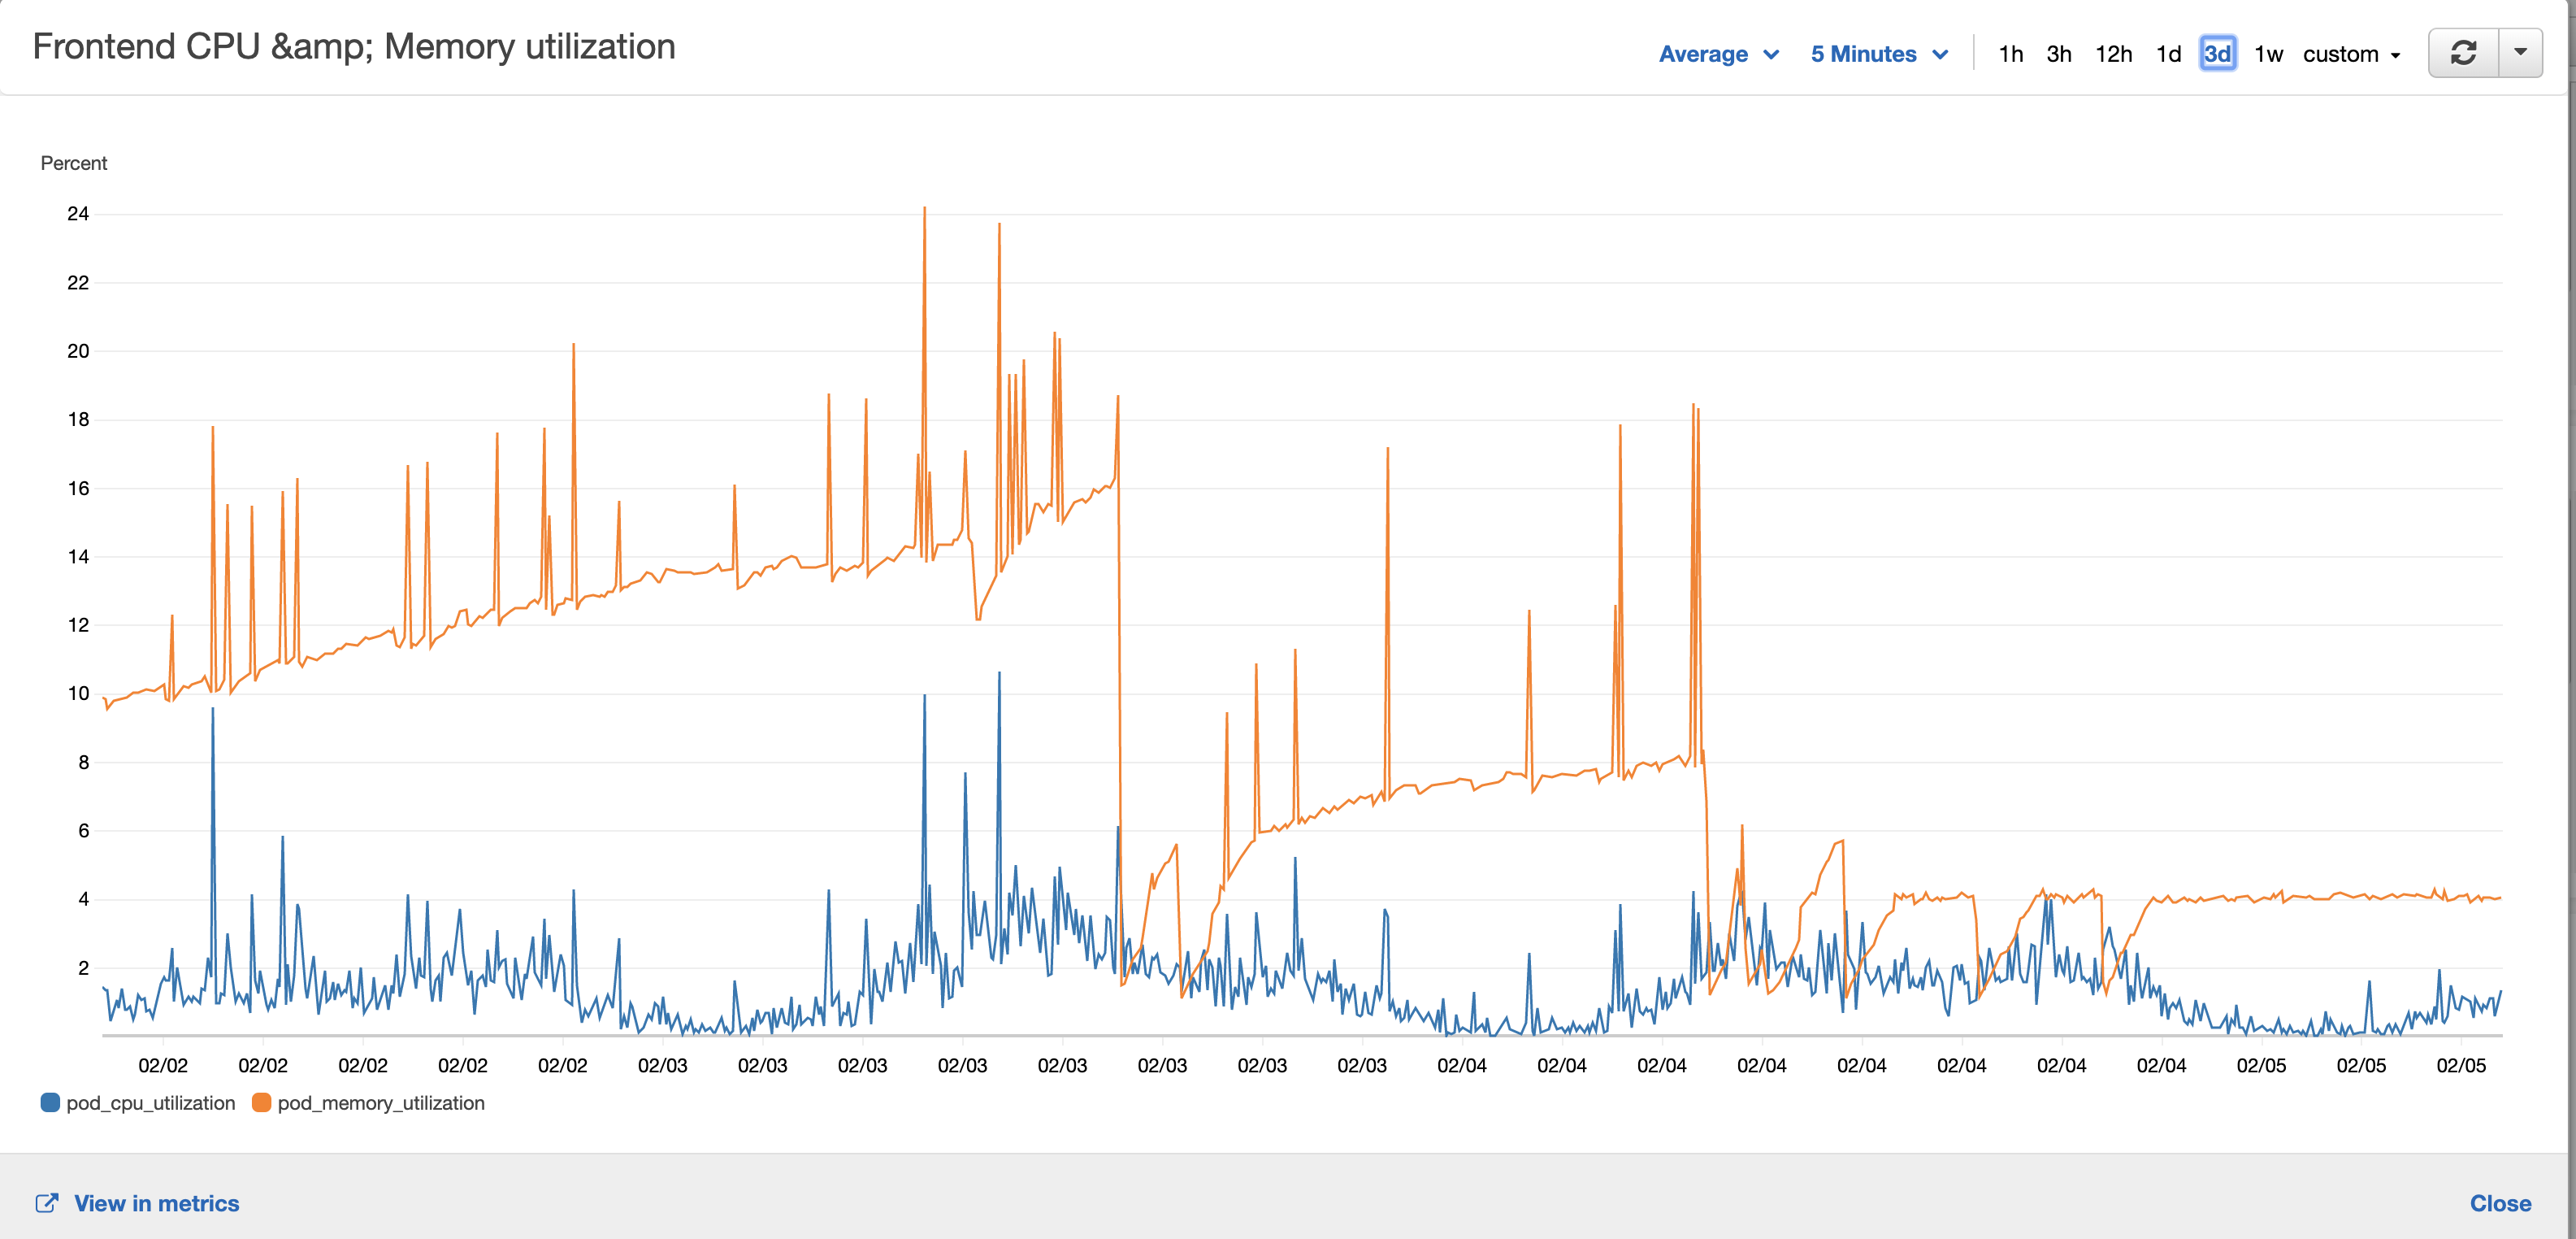Click the pod_memory_utilization legend label
Screen dimensions: 2576x1239
tap(380, 1103)
